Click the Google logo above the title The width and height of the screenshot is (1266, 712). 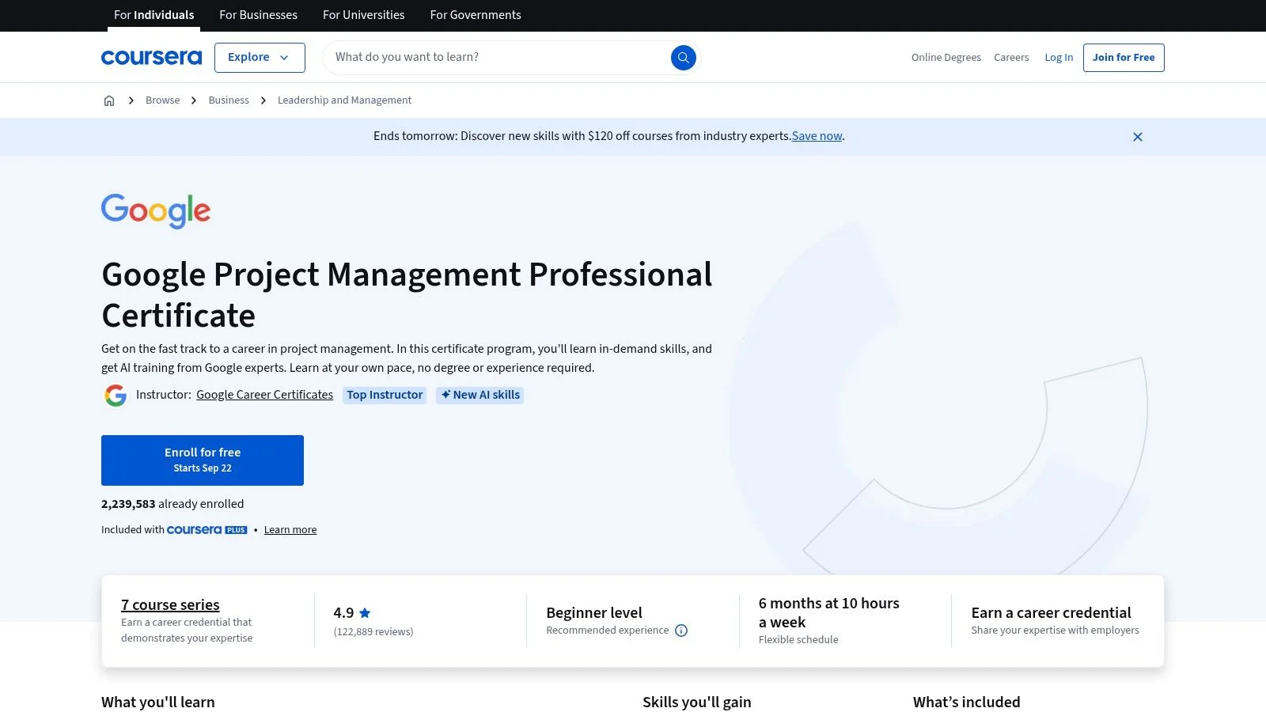click(x=156, y=211)
